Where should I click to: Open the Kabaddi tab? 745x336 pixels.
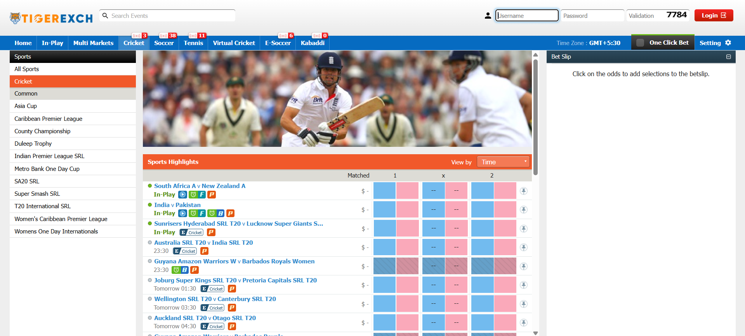pyautogui.click(x=313, y=43)
